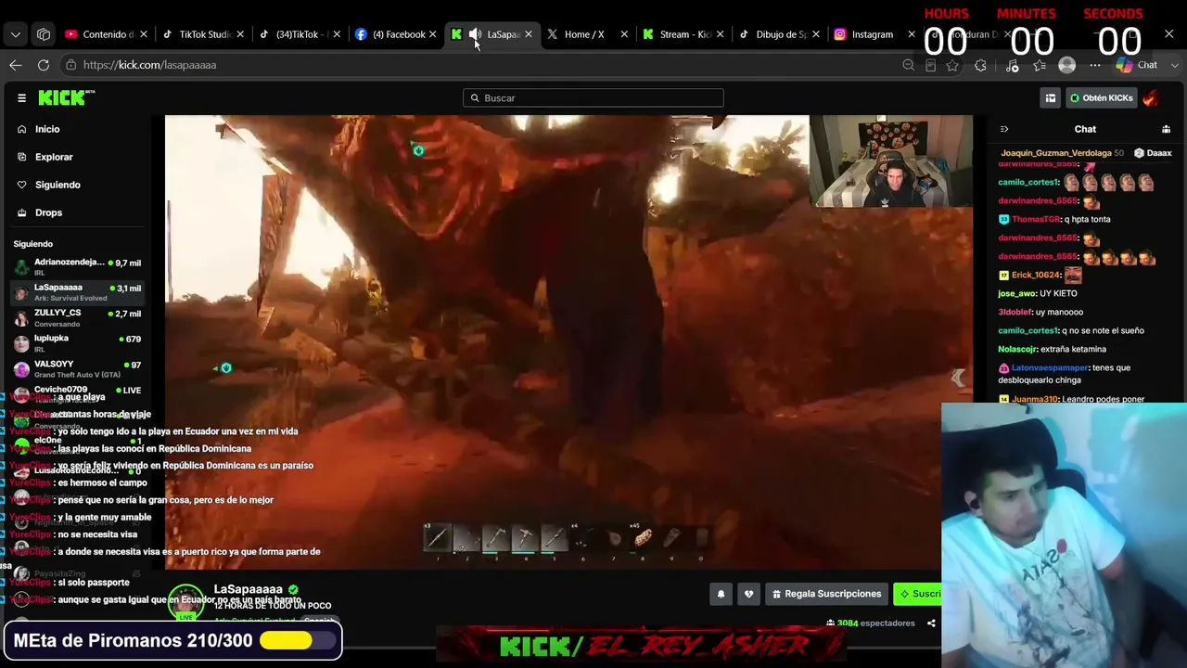The image size is (1187, 668).
Task: Open the Kick layout icon beside Obtén KICKs
Action: point(1051,97)
